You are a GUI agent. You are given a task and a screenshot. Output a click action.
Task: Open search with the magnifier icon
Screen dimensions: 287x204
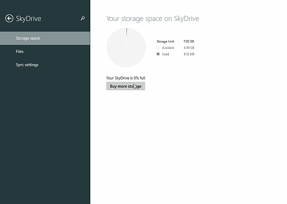[83, 18]
